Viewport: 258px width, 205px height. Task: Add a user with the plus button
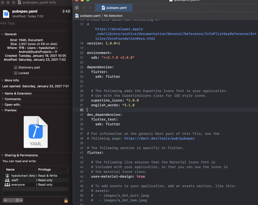(x=6, y=200)
